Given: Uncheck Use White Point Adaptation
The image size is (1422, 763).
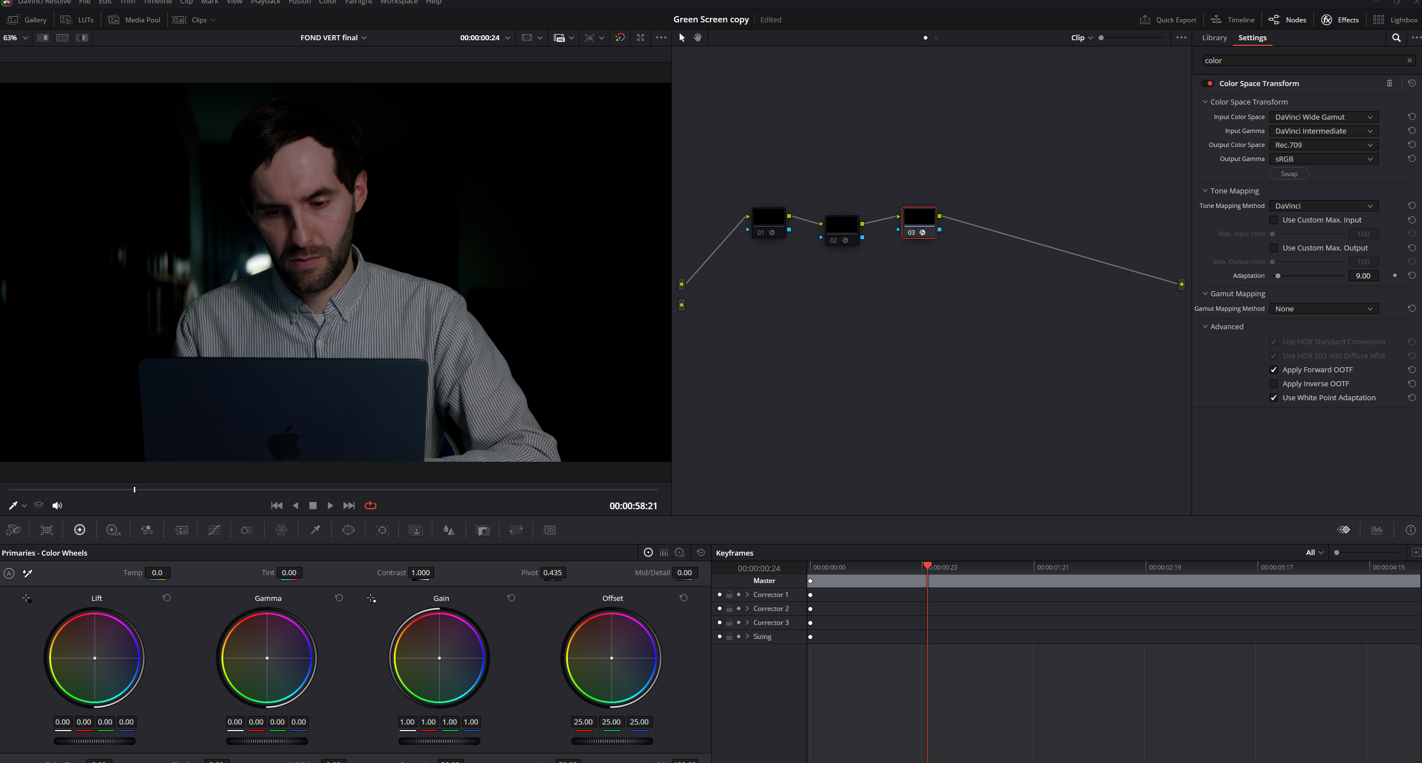Looking at the screenshot, I should 1274,398.
